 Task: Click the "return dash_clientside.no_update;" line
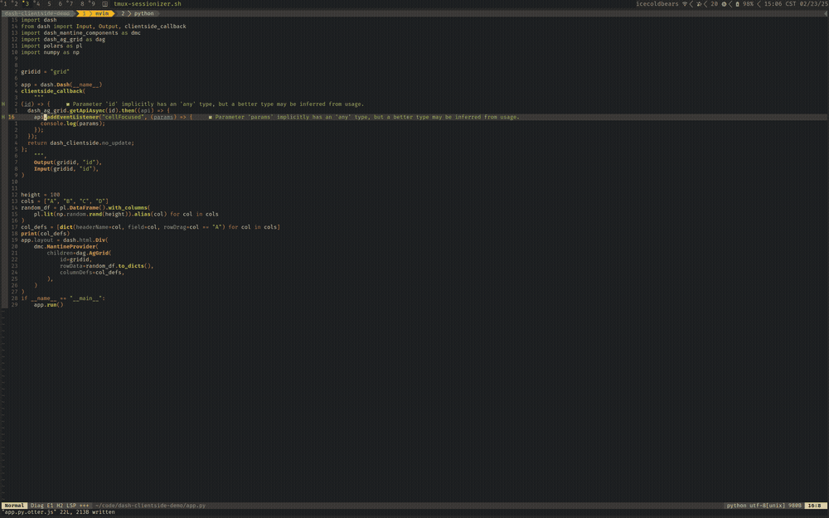(x=80, y=143)
